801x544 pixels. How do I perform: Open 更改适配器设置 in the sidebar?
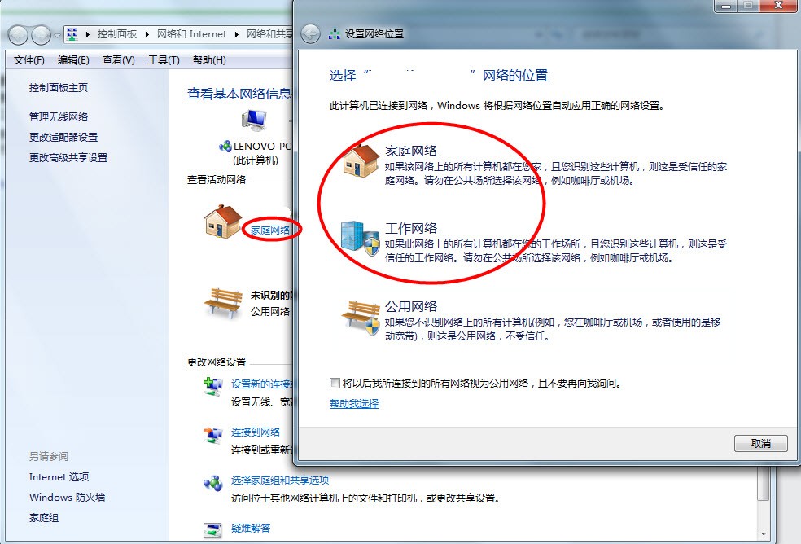(63, 137)
